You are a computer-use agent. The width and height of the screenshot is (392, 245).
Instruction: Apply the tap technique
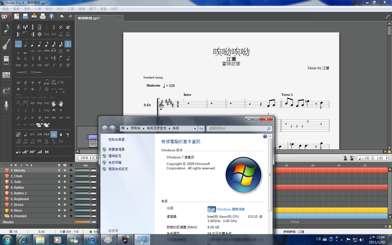pyautogui.click(x=32, y=103)
